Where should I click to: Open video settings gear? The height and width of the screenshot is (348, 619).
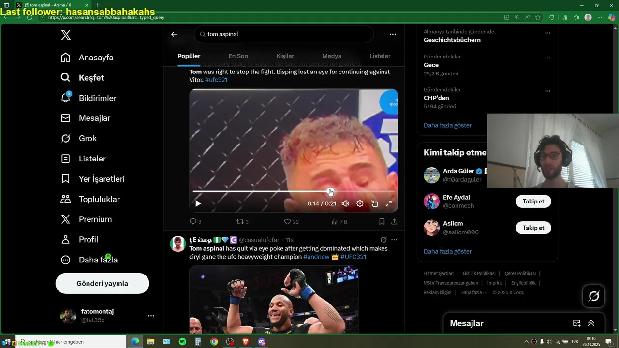(360, 203)
